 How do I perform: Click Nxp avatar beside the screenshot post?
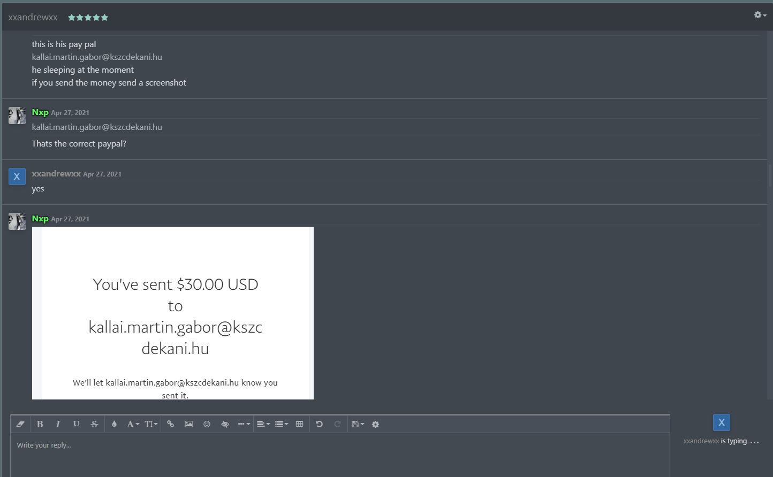(17, 221)
